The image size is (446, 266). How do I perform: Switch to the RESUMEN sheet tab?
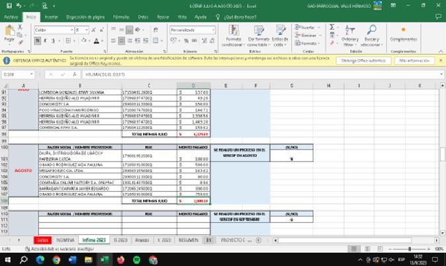(188, 240)
